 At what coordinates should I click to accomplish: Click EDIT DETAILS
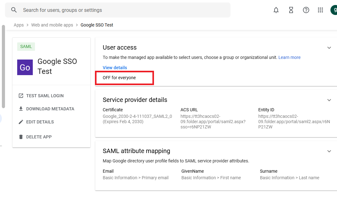pos(40,122)
